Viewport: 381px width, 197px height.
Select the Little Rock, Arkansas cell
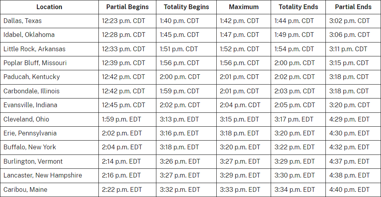pyautogui.click(x=49, y=49)
